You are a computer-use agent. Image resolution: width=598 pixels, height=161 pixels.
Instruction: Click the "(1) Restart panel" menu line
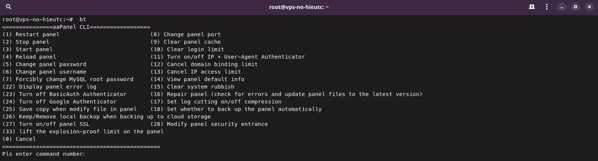click(x=31, y=34)
